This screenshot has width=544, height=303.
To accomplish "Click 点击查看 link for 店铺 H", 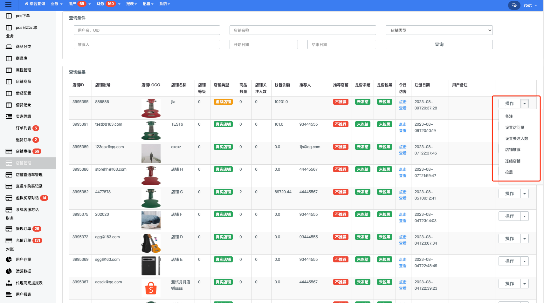I will (x=403, y=173).
